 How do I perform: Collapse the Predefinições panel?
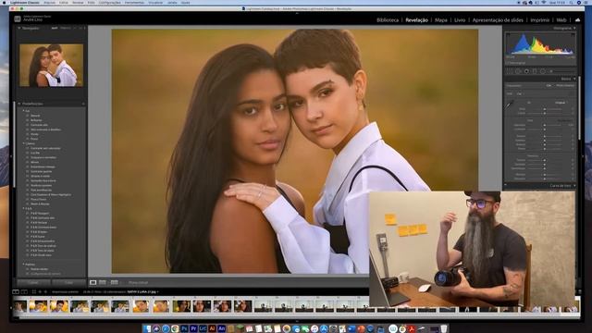click(19, 104)
